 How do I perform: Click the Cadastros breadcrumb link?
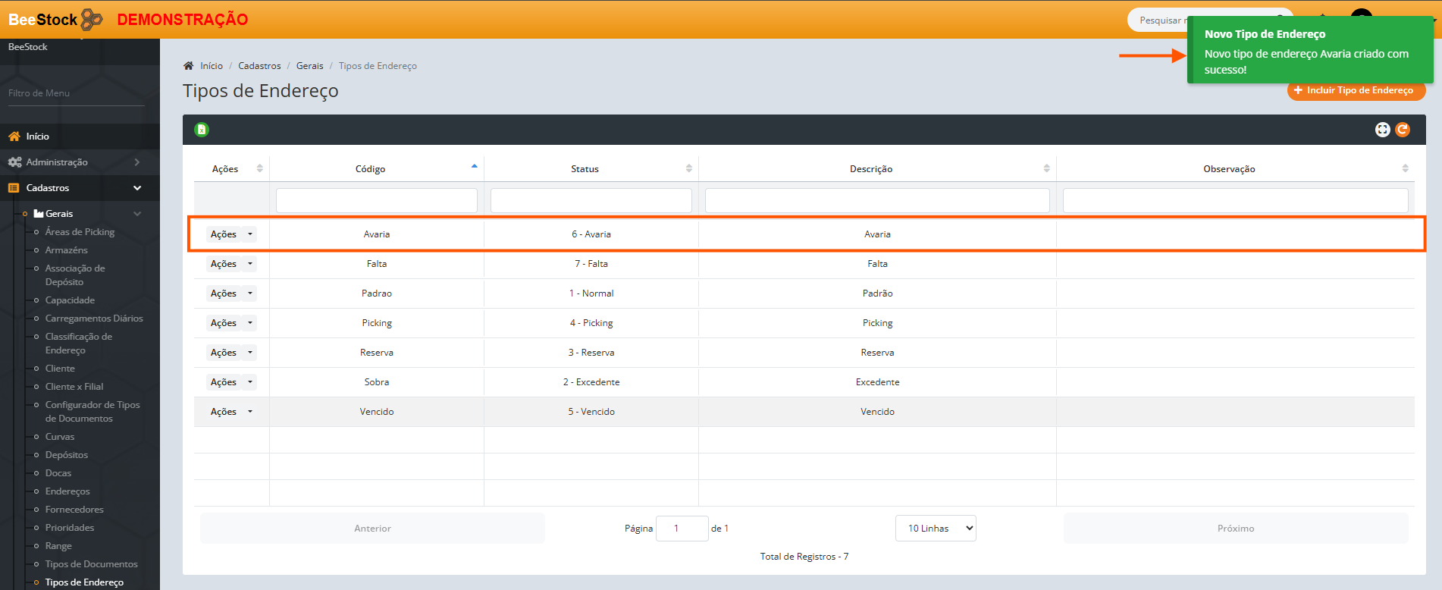[259, 66]
